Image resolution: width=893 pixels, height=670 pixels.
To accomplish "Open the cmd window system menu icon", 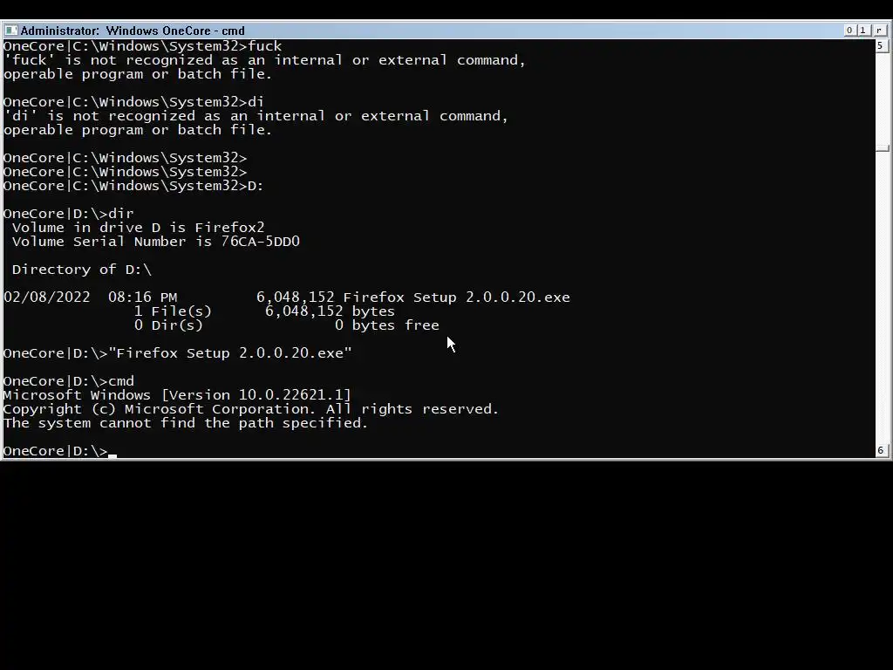I will point(10,31).
